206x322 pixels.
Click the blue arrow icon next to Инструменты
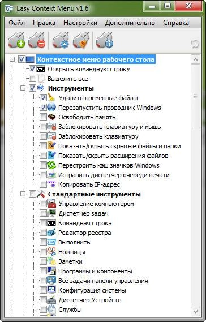coord(41,88)
